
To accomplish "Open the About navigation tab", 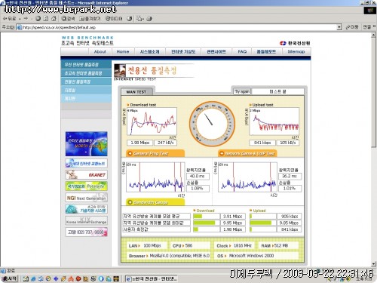I will click(x=100, y=51).
